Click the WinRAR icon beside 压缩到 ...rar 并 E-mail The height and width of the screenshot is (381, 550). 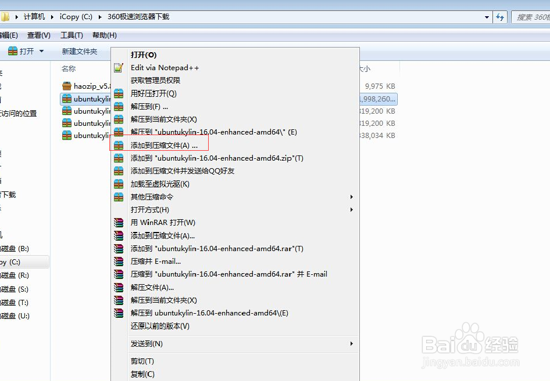coord(119,274)
